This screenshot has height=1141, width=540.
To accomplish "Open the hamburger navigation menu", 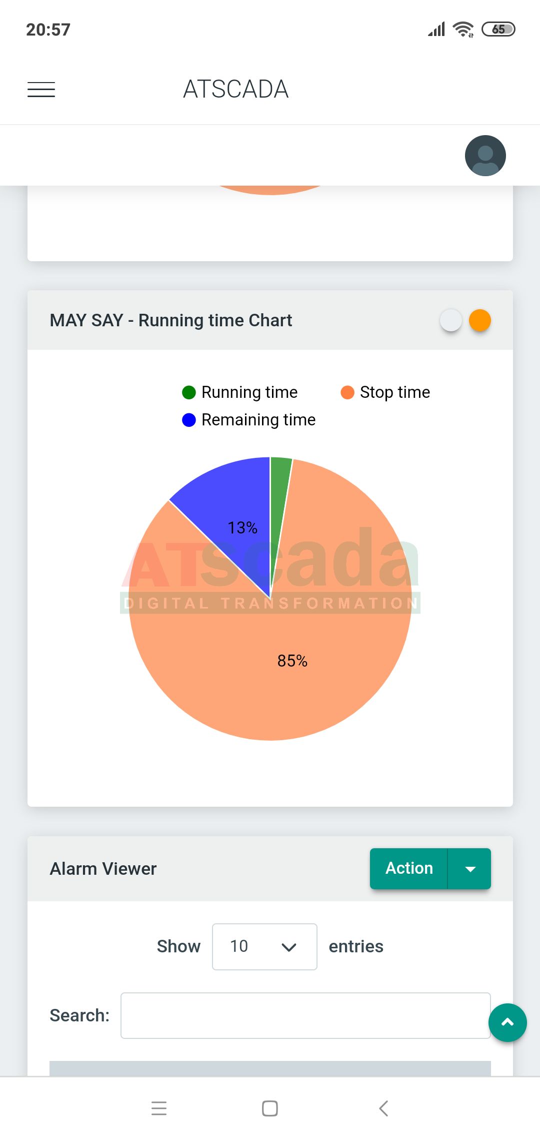I will coord(41,90).
